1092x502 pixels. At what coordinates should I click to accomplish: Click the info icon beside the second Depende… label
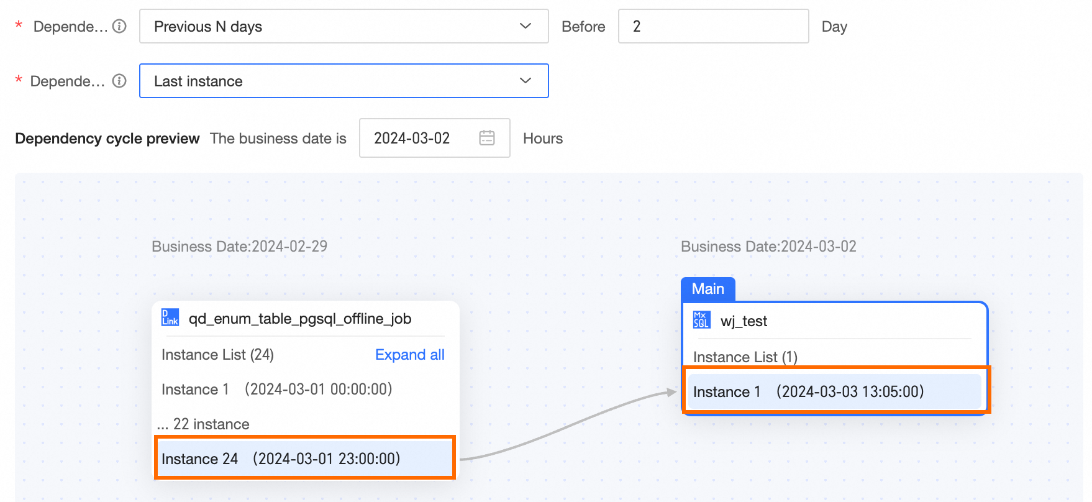pos(119,81)
